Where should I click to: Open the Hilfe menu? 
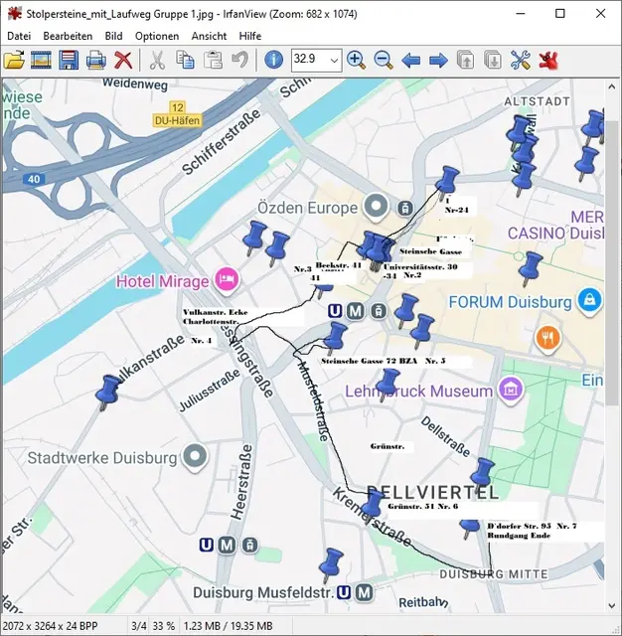point(250,36)
